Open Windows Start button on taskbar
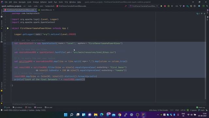Viewport: 209px width, 118px height. point(66,115)
